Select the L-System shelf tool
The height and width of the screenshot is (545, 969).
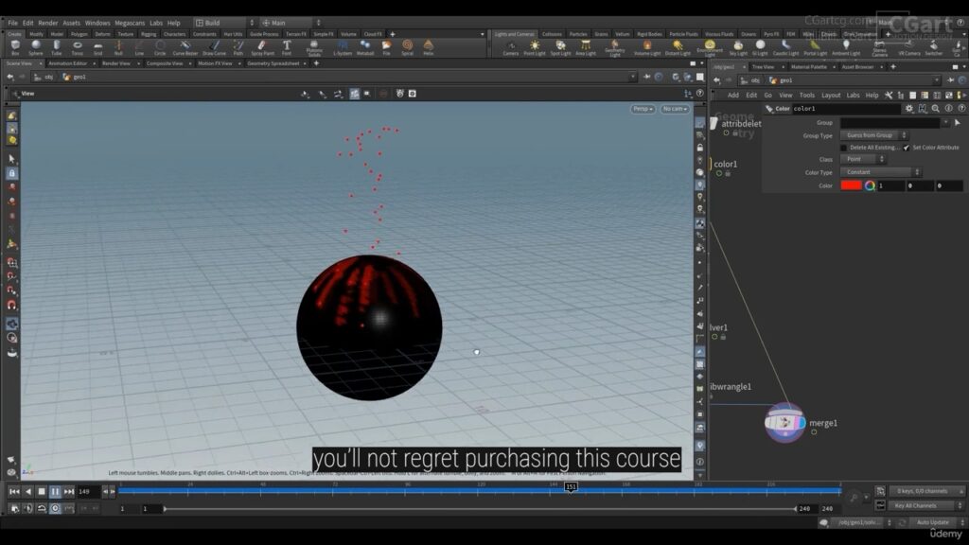click(342, 47)
